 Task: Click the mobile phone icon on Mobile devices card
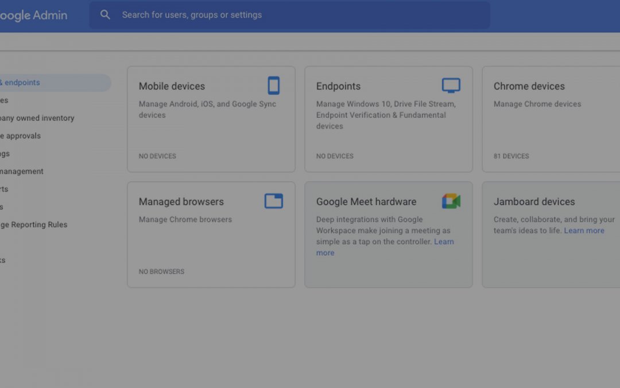[274, 85]
